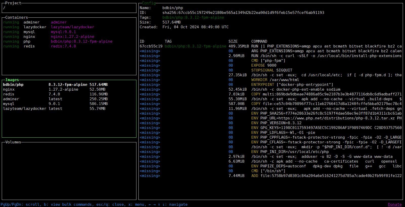Focus the Images panel title

pos(12,80)
